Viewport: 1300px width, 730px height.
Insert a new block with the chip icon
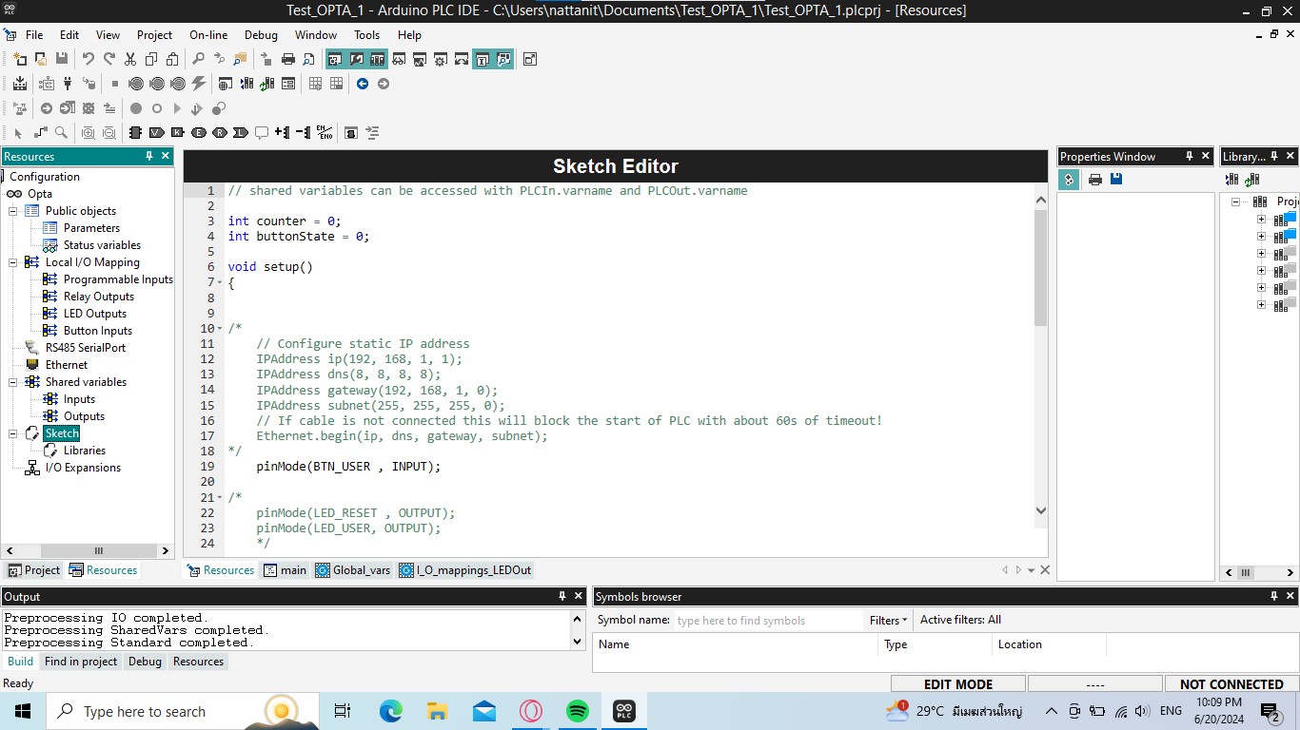pyautogui.click(x=135, y=133)
